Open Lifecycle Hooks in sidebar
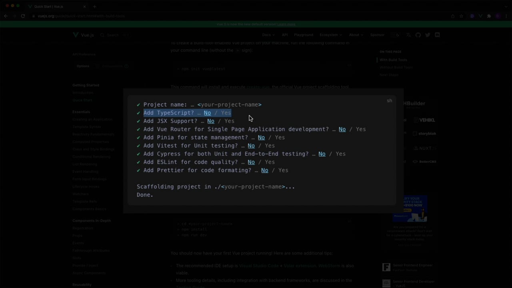Viewport: 512px width, 288px height. click(86, 186)
